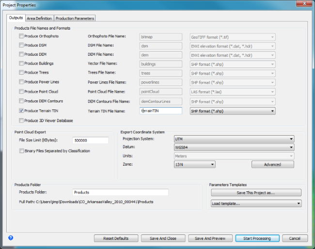Screen dimensions: 315x249
Task: Click Save This Project as button
Action: [x=256, y=193]
